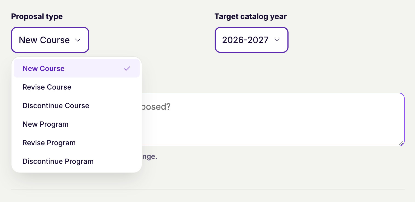
Task: Collapse the Proposal type dropdown showing New Course
Action: point(50,40)
